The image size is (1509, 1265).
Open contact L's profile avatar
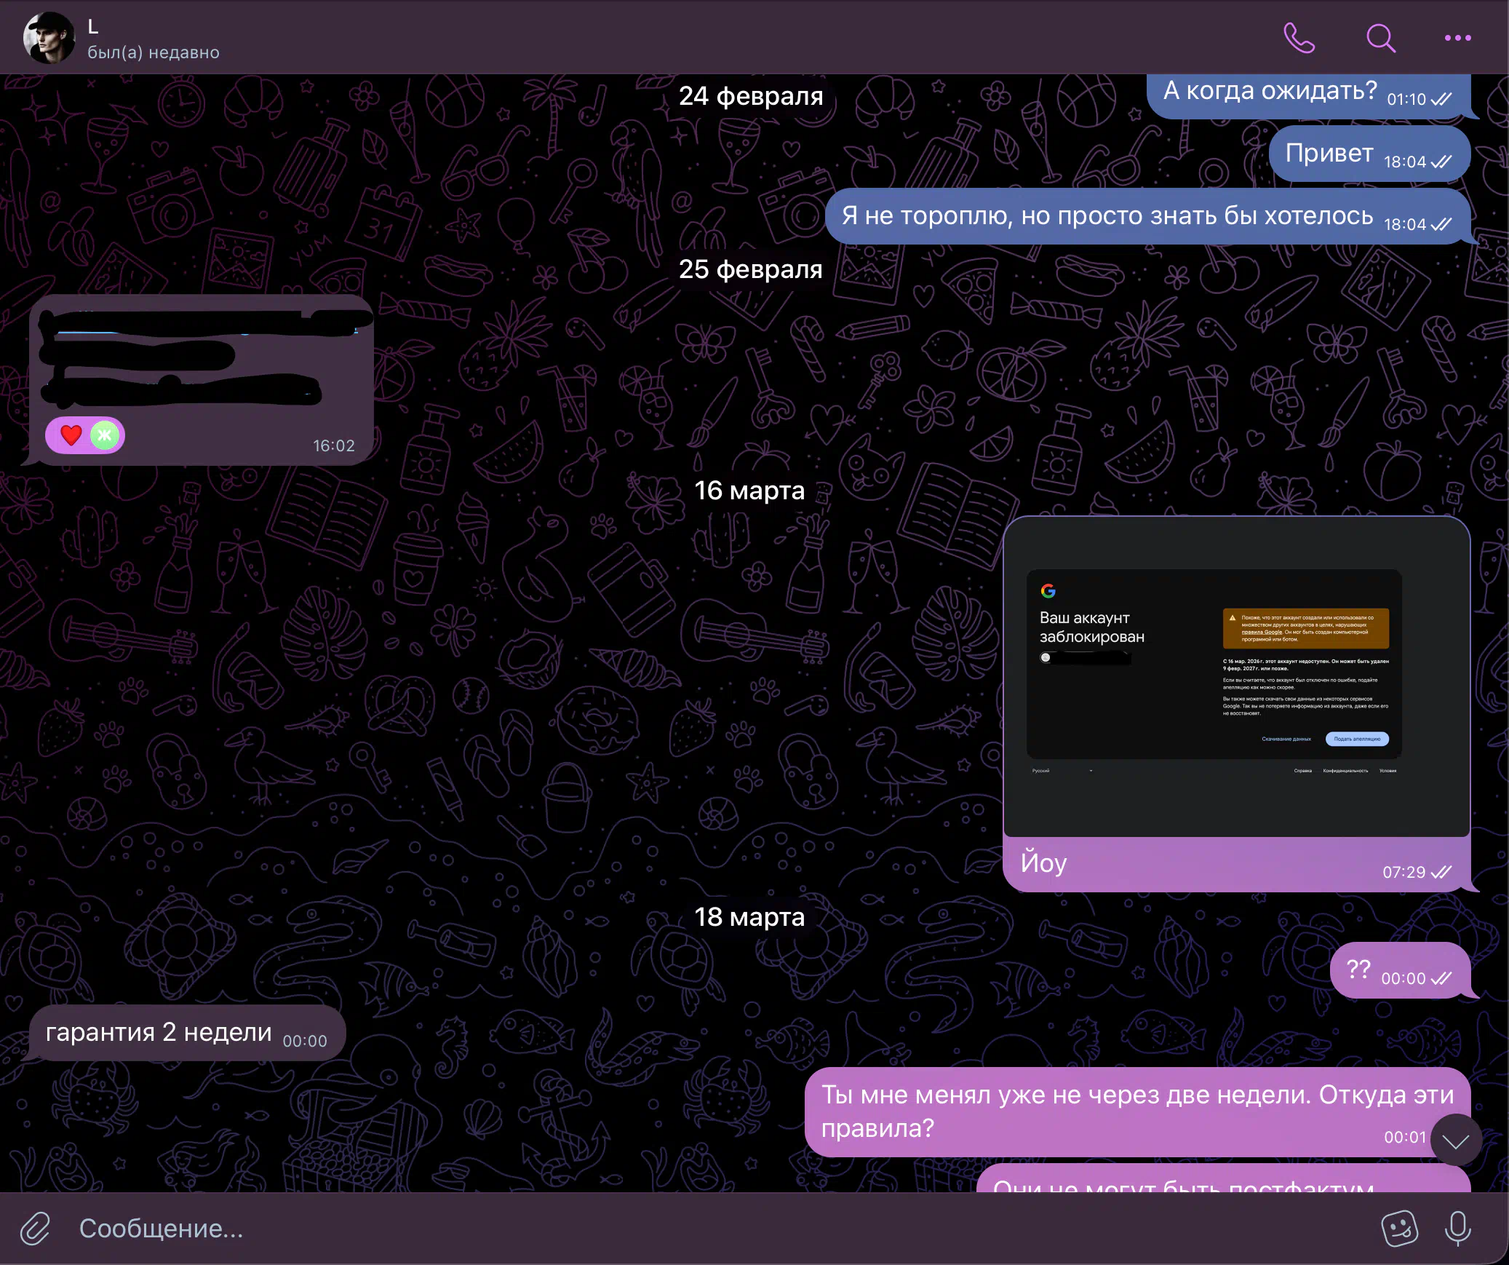coord(49,38)
